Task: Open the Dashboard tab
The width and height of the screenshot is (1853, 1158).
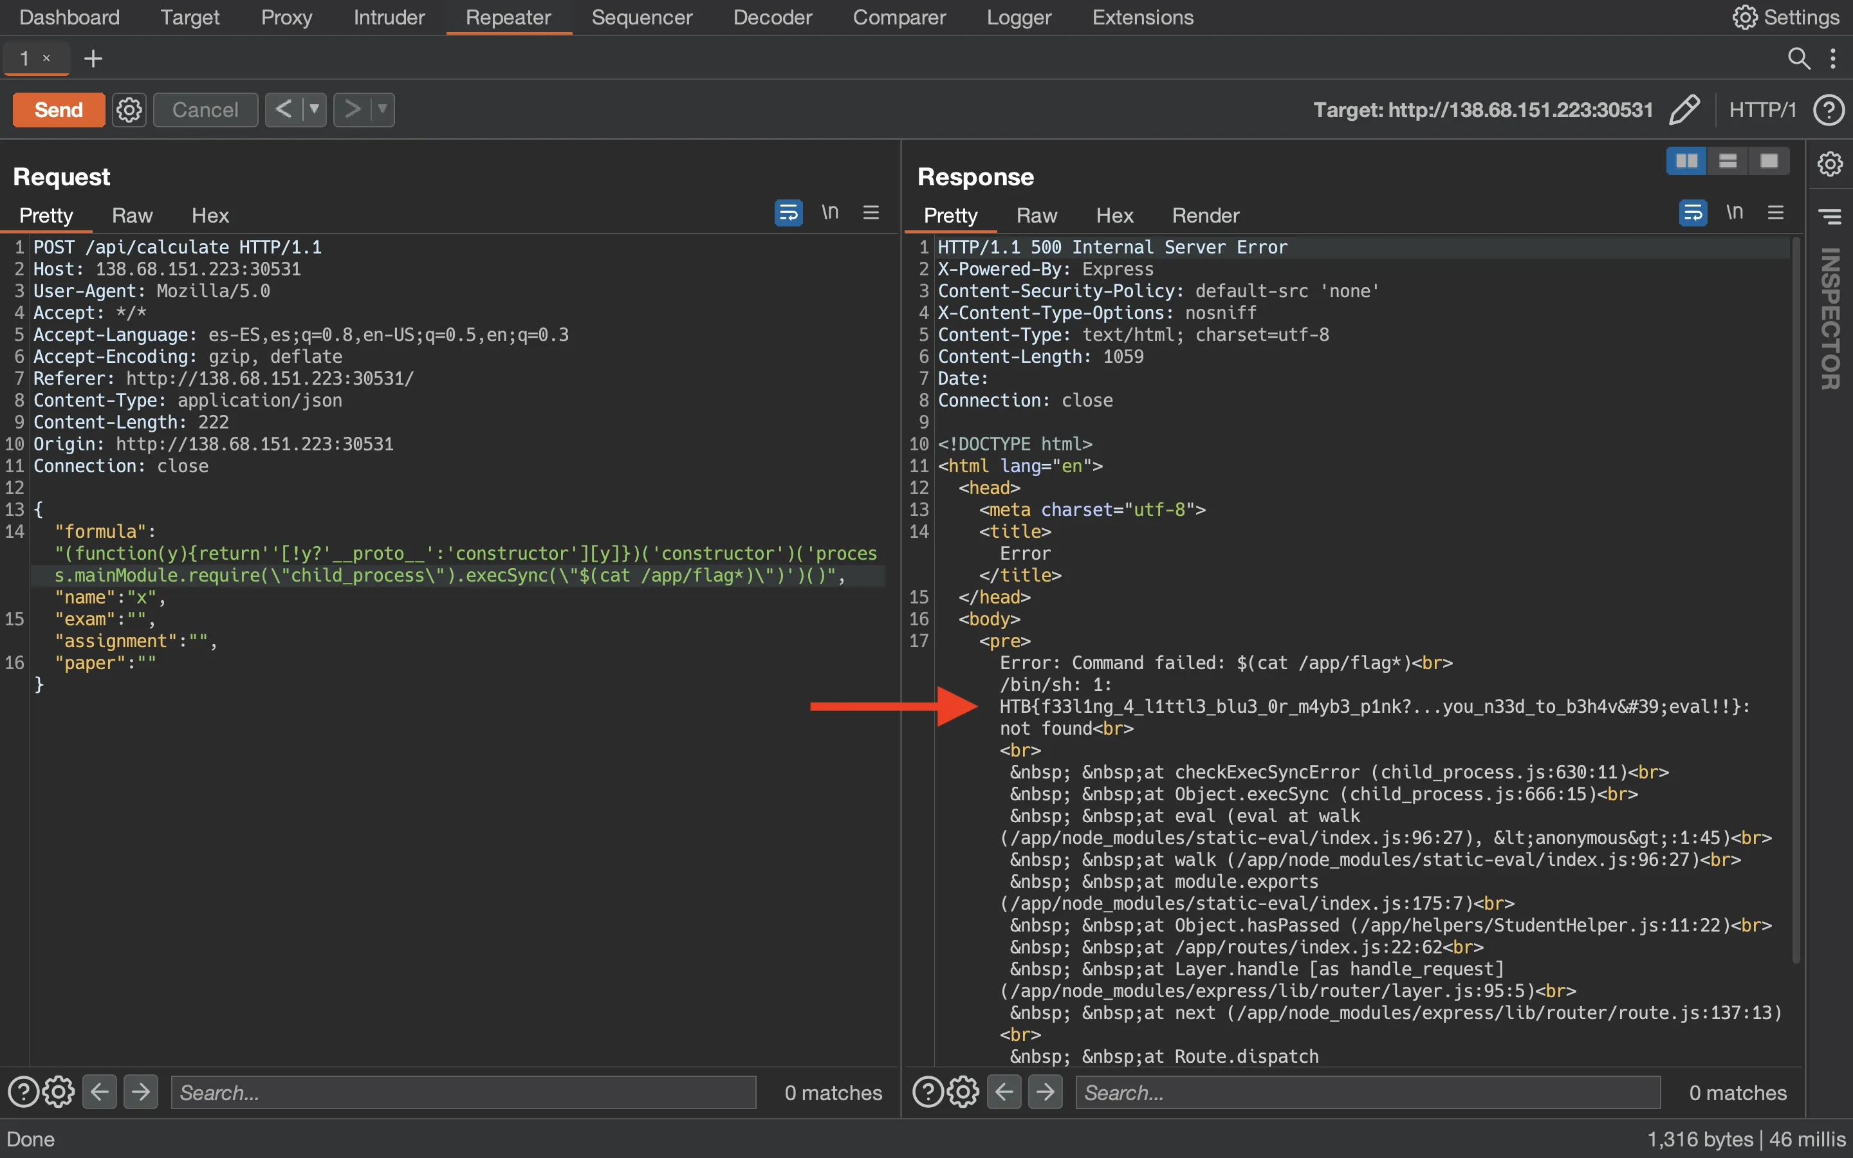Action: [69, 17]
